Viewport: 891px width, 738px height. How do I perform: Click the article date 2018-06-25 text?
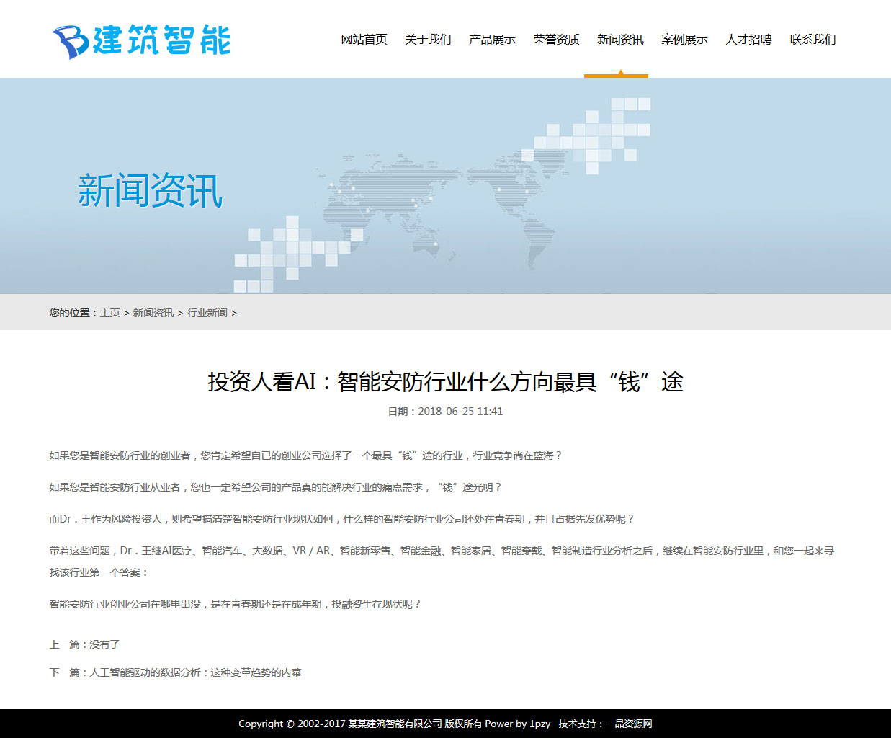tap(445, 412)
